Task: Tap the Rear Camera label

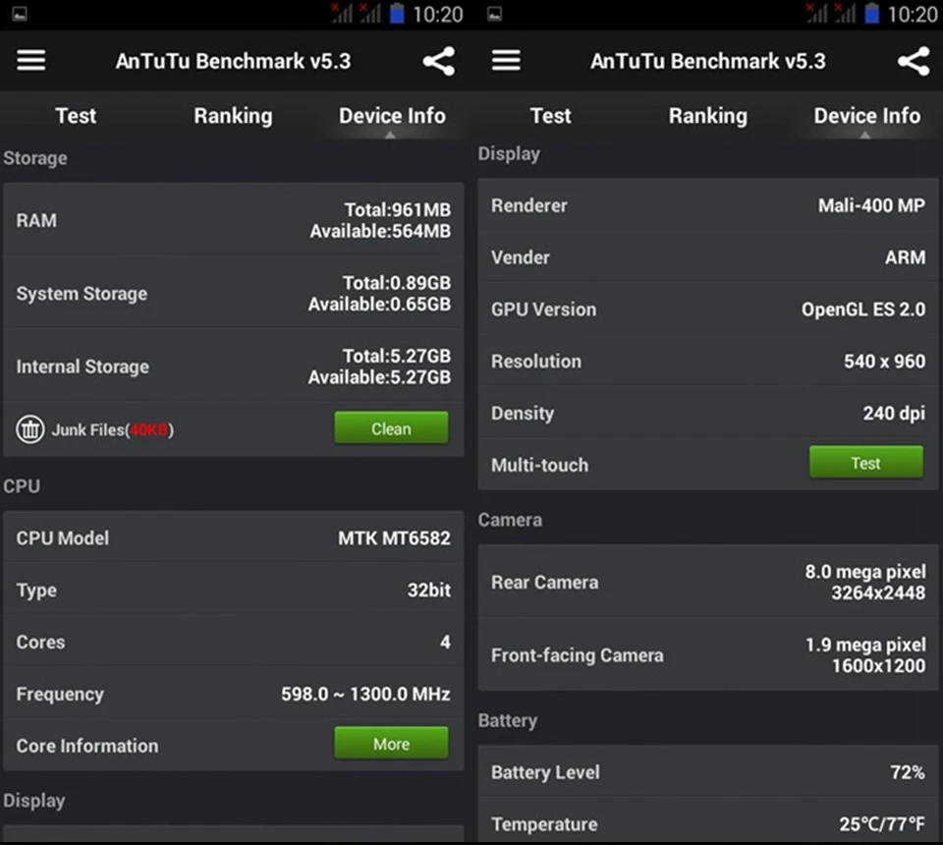Action: (x=545, y=583)
